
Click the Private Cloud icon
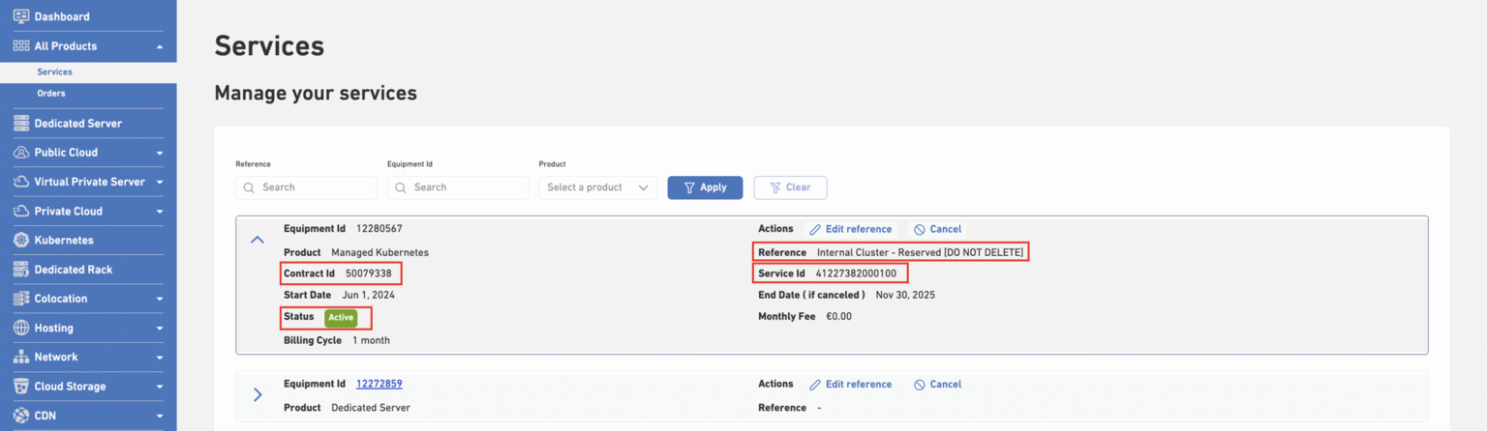pyautogui.click(x=20, y=211)
